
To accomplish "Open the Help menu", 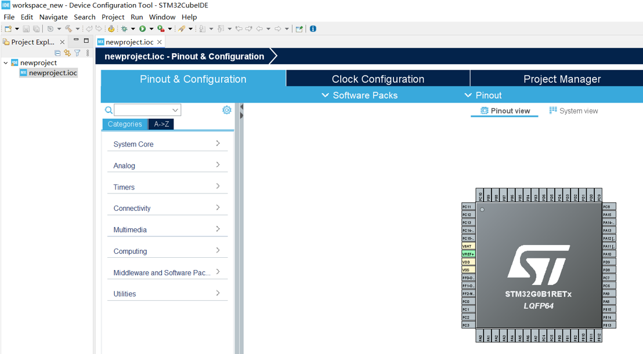I will (x=189, y=17).
